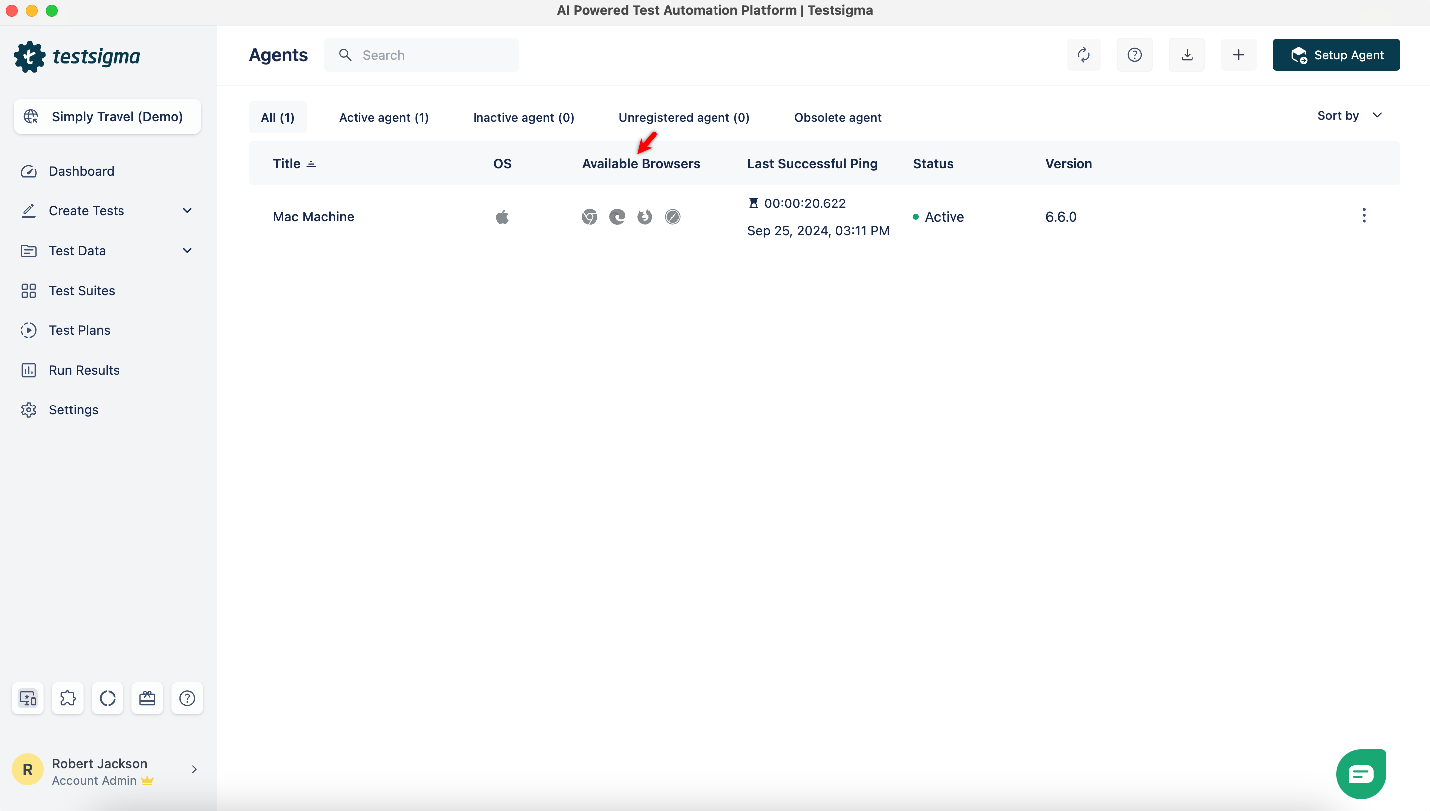Click the Test Data menu item
Image resolution: width=1430 pixels, height=811 pixels.
pos(78,251)
